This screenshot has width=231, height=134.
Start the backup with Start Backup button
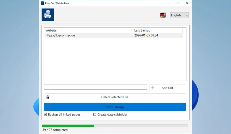click(115, 107)
